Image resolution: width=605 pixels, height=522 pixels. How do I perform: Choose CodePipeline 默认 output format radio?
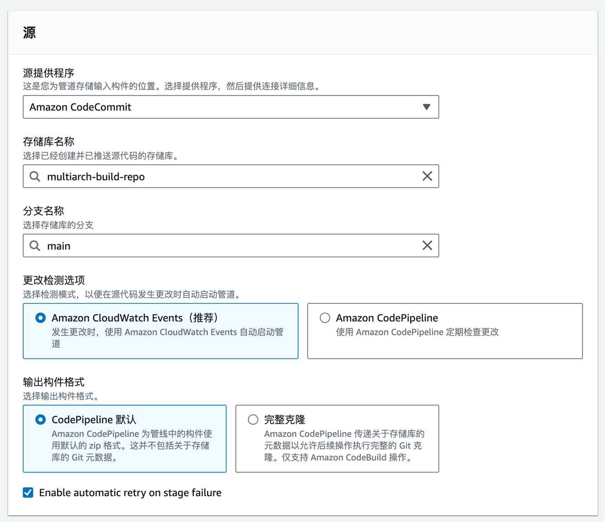click(41, 420)
